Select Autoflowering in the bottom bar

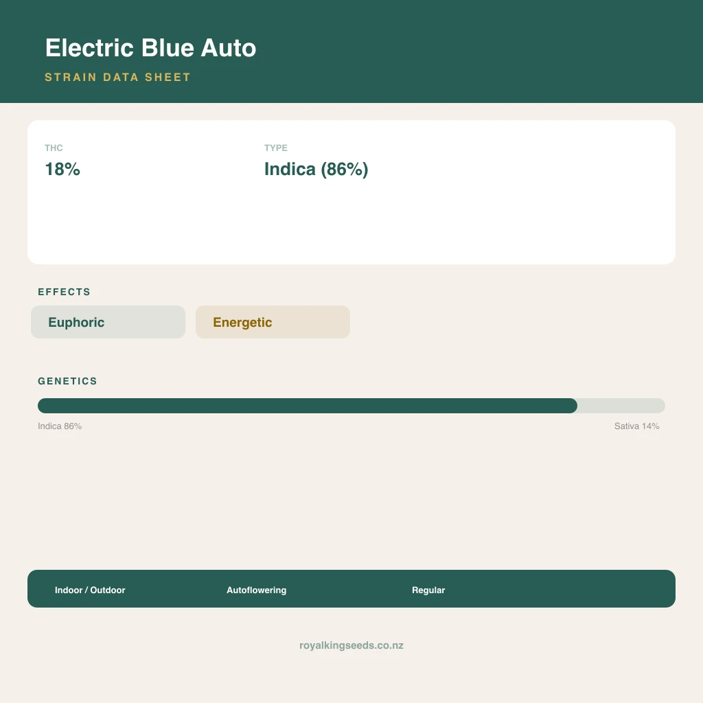point(257,590)
